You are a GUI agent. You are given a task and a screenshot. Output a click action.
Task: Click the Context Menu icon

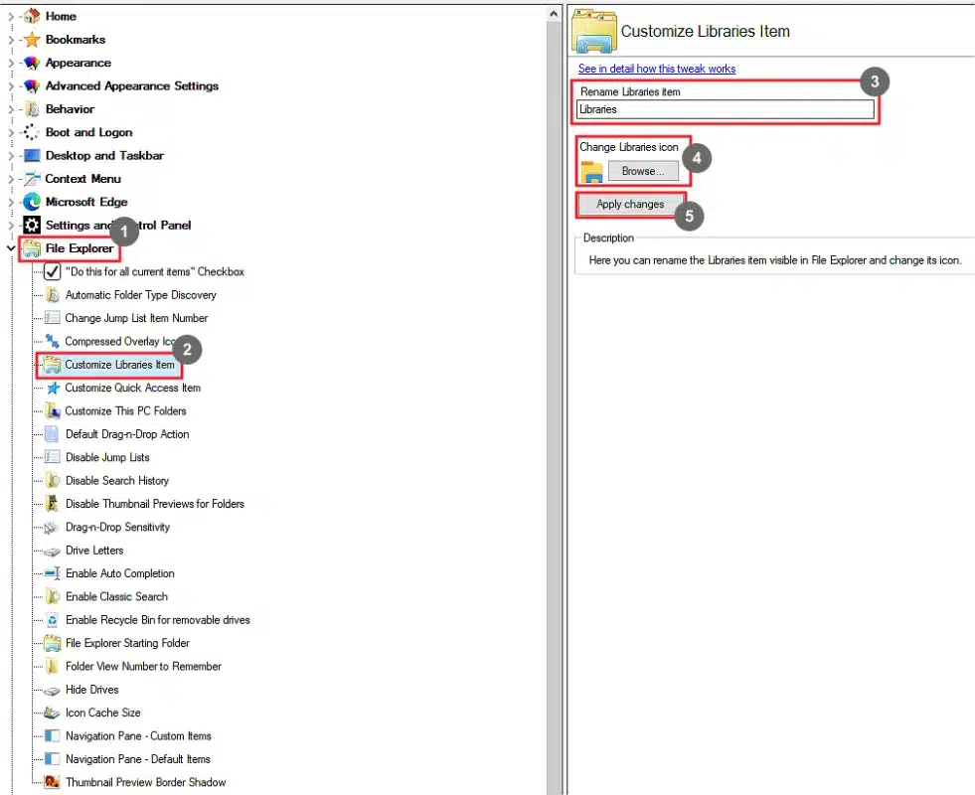[x=32, y=179]
